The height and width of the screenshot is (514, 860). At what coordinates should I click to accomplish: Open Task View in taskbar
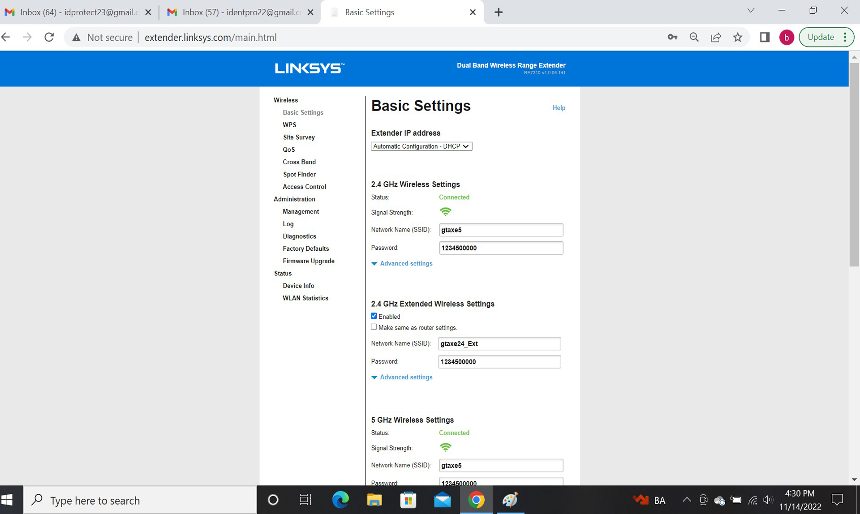(x=305, y=500)
